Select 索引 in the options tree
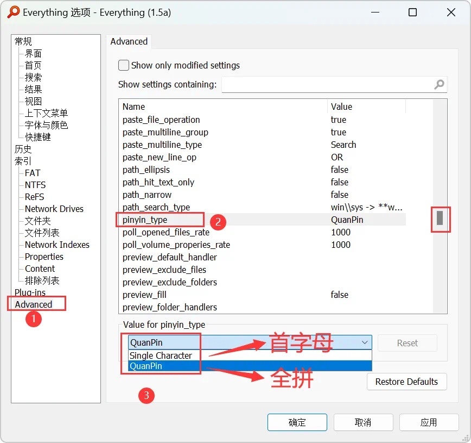Screen dimensions: 471x443 [x=23, y=161]
